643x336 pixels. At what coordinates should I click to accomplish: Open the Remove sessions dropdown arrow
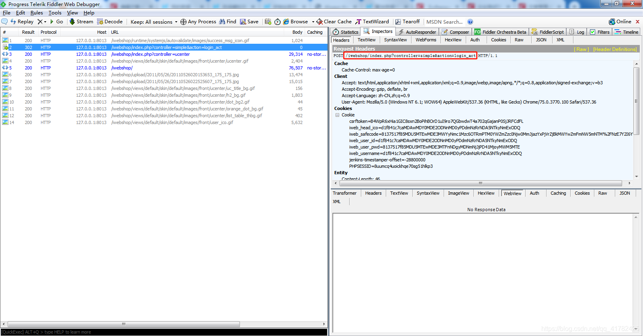(45, 22)
